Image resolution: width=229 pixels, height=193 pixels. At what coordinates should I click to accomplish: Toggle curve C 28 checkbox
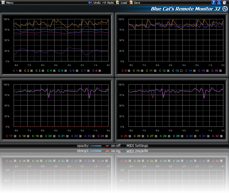coord(169,136)
